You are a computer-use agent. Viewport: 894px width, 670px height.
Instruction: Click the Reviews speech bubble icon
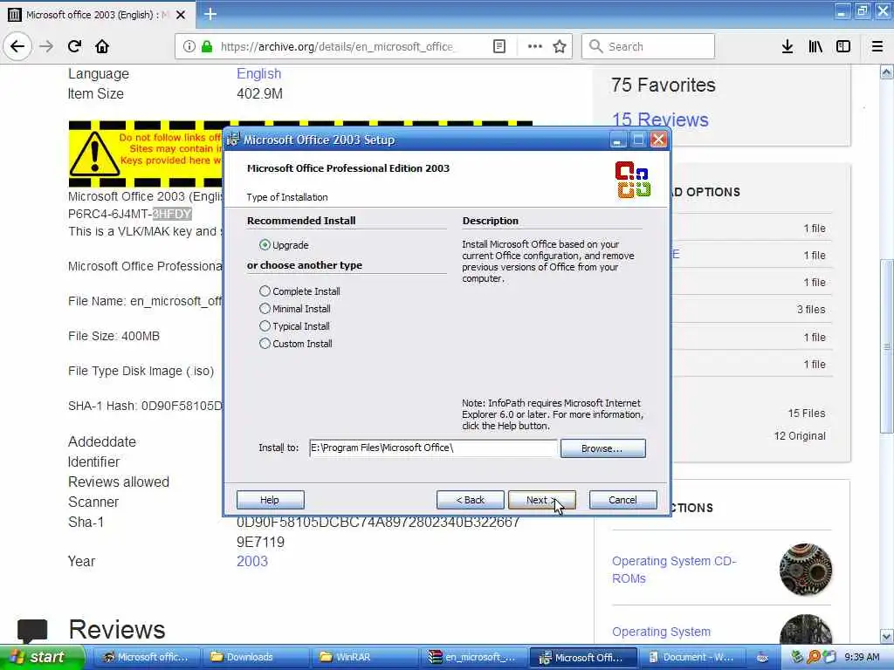click(x=32, y=631)
